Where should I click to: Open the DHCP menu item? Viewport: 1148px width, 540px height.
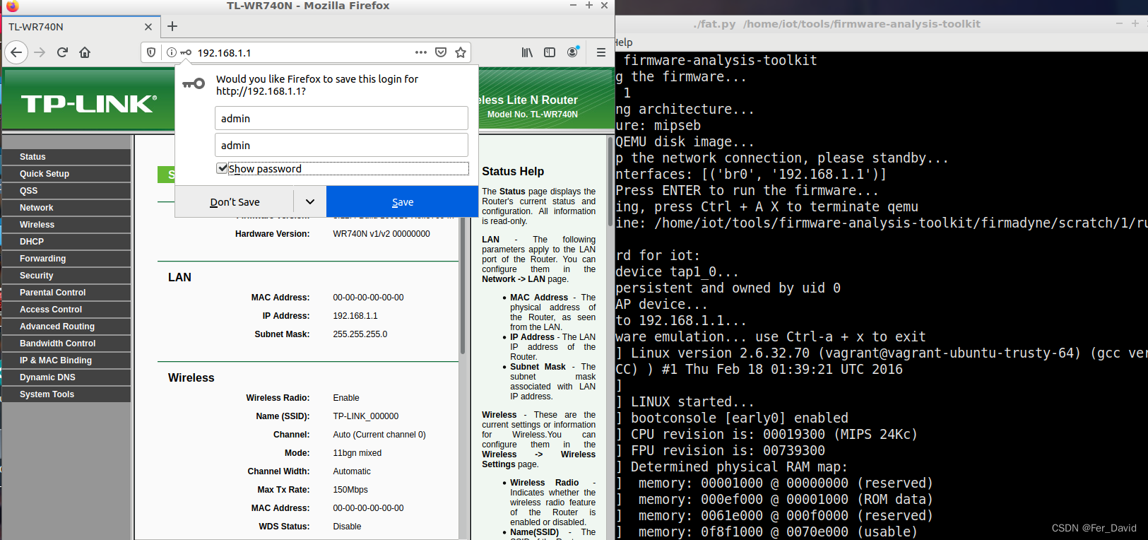click(66, 242)
